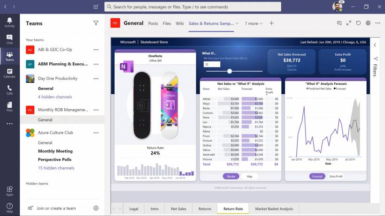Reload the tab with refresh icon
The image size is (385, 216).
(358, 23)
